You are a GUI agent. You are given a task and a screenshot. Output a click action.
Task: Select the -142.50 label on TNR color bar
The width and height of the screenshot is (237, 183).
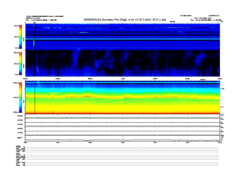pos(16,97)
